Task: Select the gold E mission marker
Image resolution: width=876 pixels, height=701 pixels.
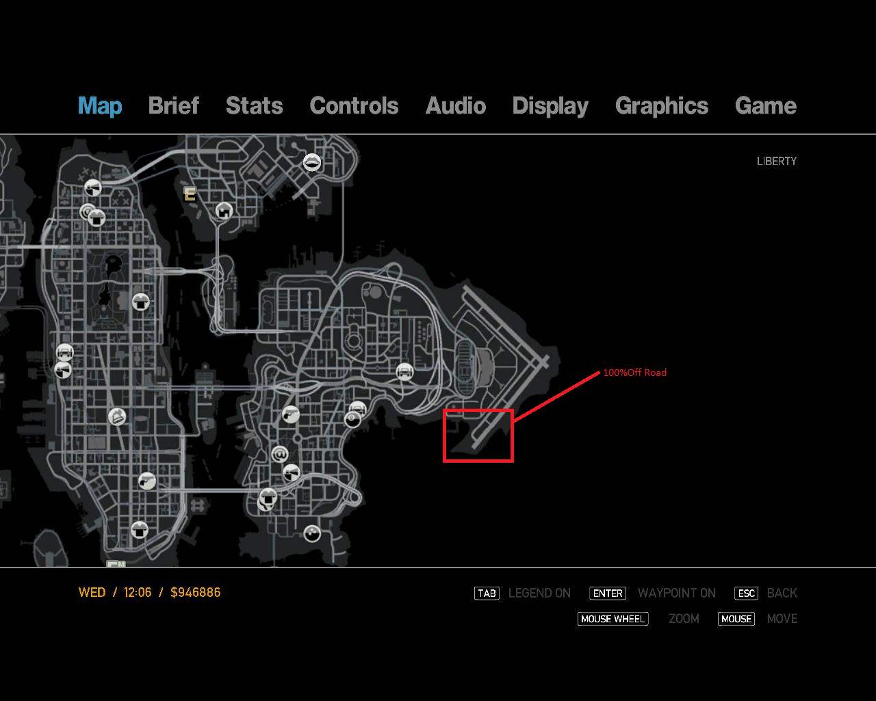Action: [190, 194]
